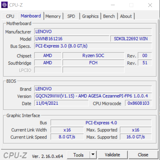Select the BIOS Version GQCN29WW(V1.15) text
Viewport: 160px width, 160px height.
point(93,96)
